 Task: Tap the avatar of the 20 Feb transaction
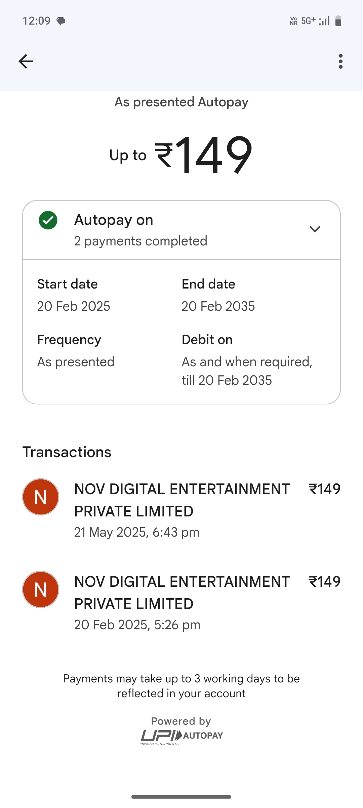41,590
